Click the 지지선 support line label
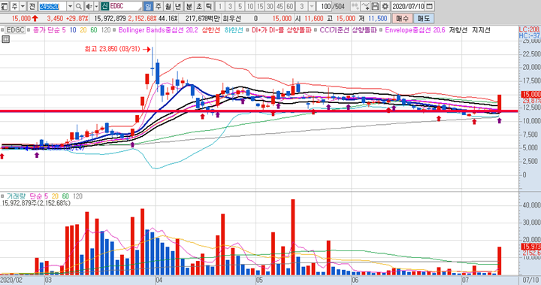541x285 pixels. pyautogui.click(x=481, y=30)
